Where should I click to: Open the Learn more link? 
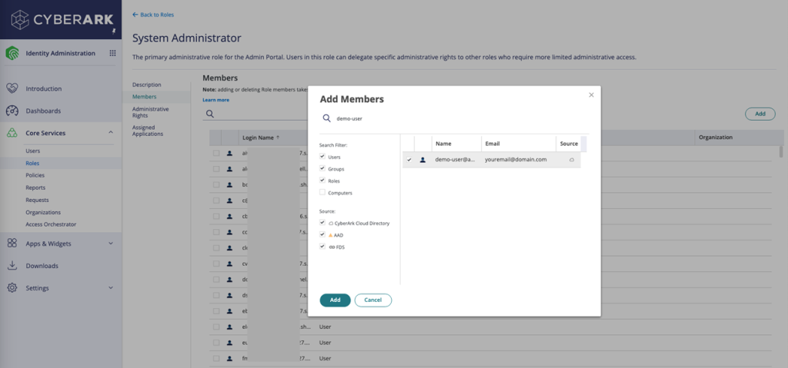(215, 100)
